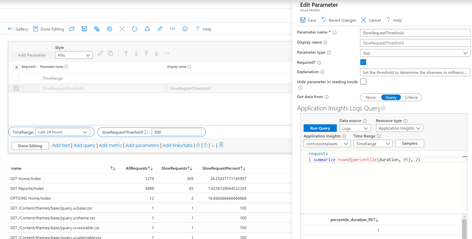The image size is (472, 239).
Task: Click the Revert changes icon
Action: [324, 20]
